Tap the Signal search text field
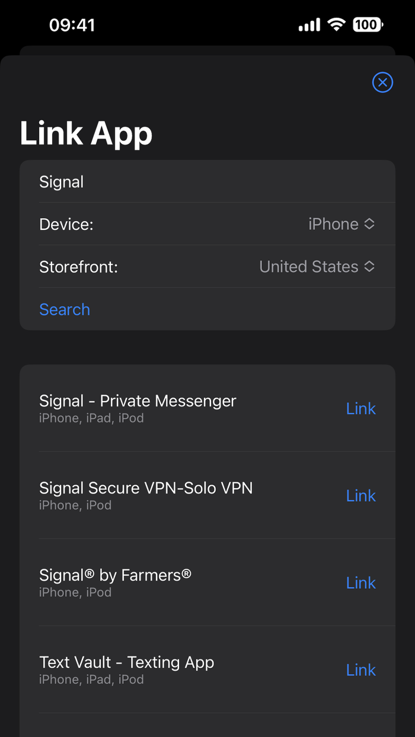The width and height of the screenshot is (415, 737). (207, 182)
